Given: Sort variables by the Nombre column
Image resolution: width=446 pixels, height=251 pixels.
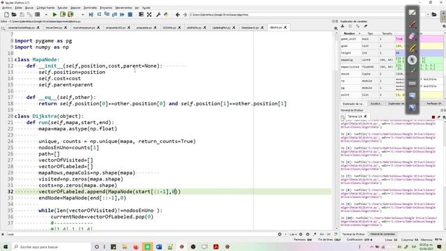Looking at the screenshot, I should (x=351, y=33).
